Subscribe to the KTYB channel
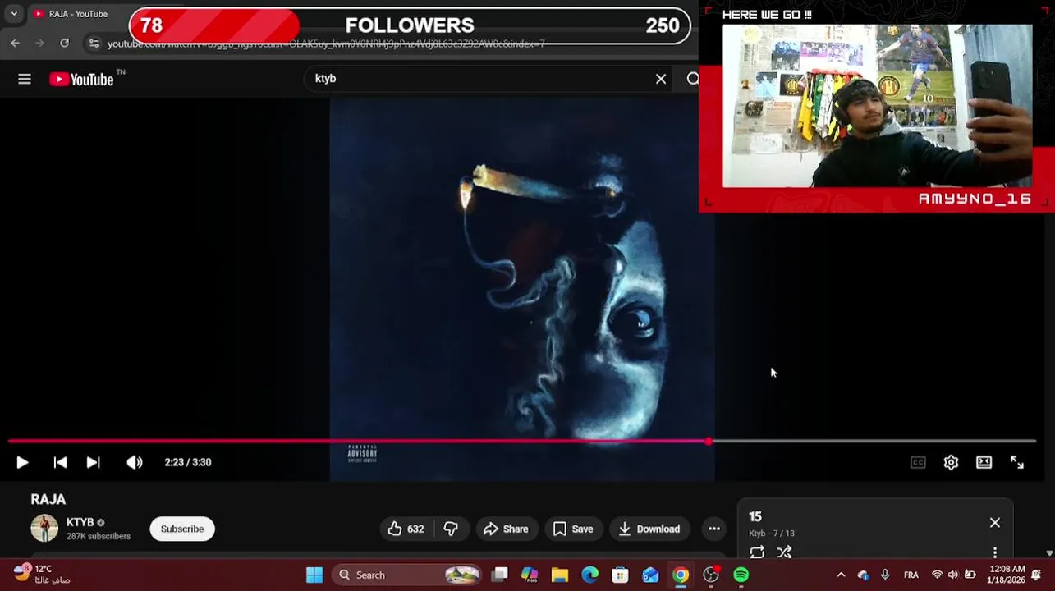 tap(182, 529)
